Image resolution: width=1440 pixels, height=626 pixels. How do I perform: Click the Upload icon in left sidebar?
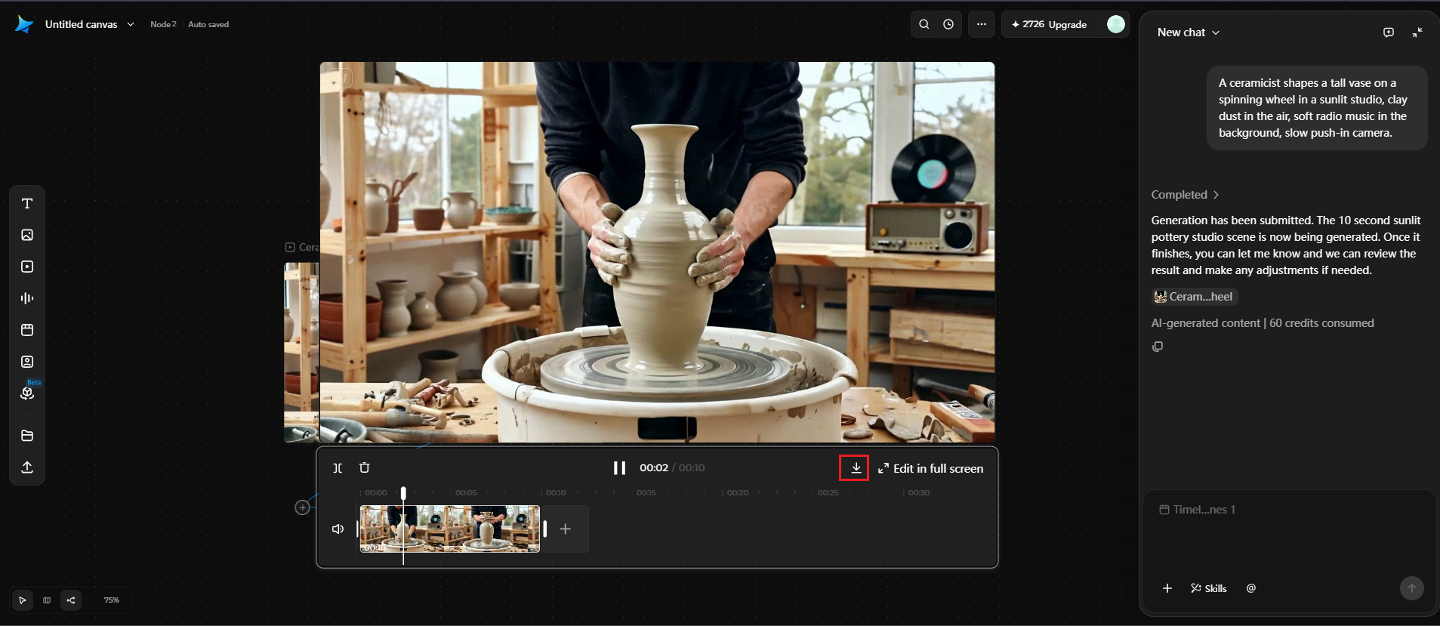(27, 467)
